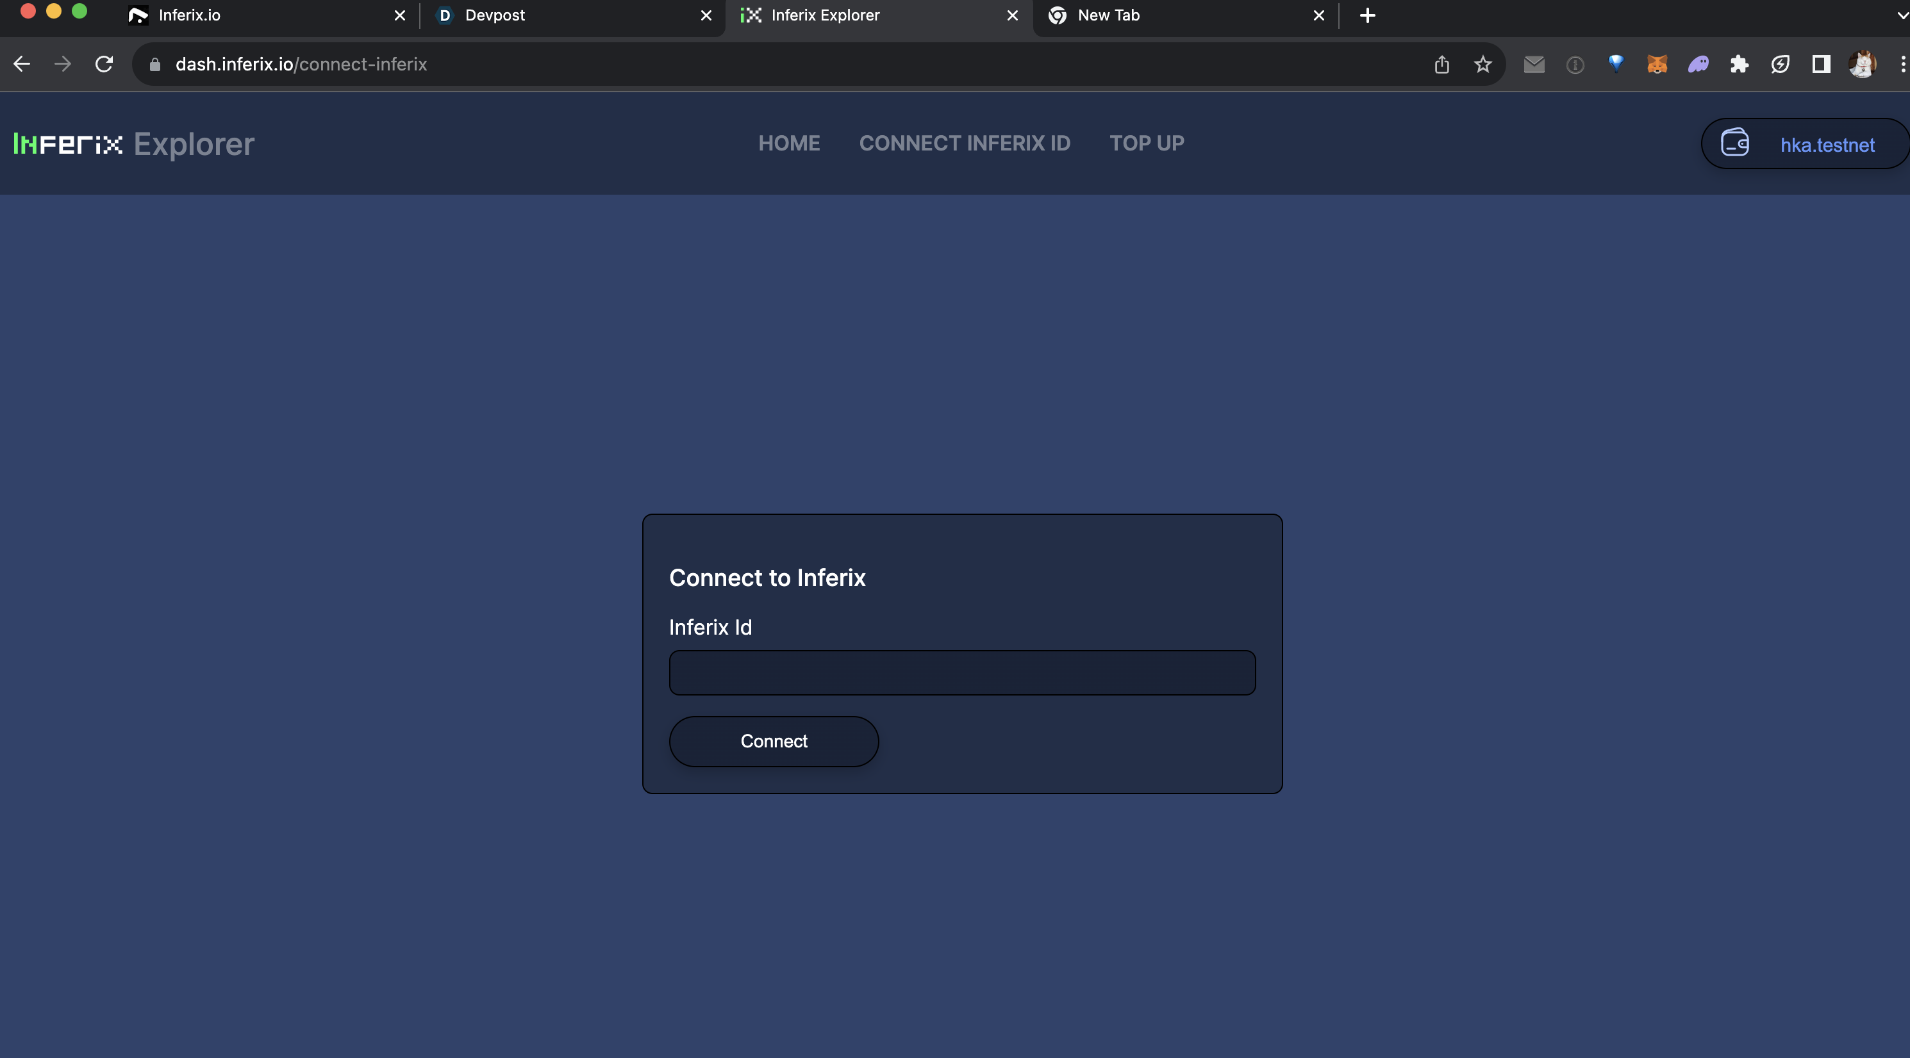Toggle the browser side panel icon
1910x1058 pixels.
[x=1820, y=65]
